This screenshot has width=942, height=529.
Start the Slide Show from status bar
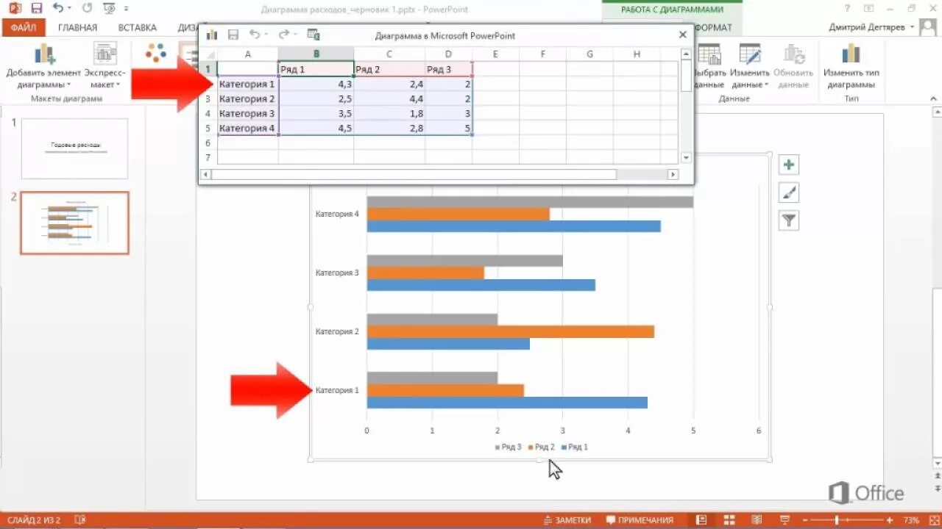click(784, 520)
